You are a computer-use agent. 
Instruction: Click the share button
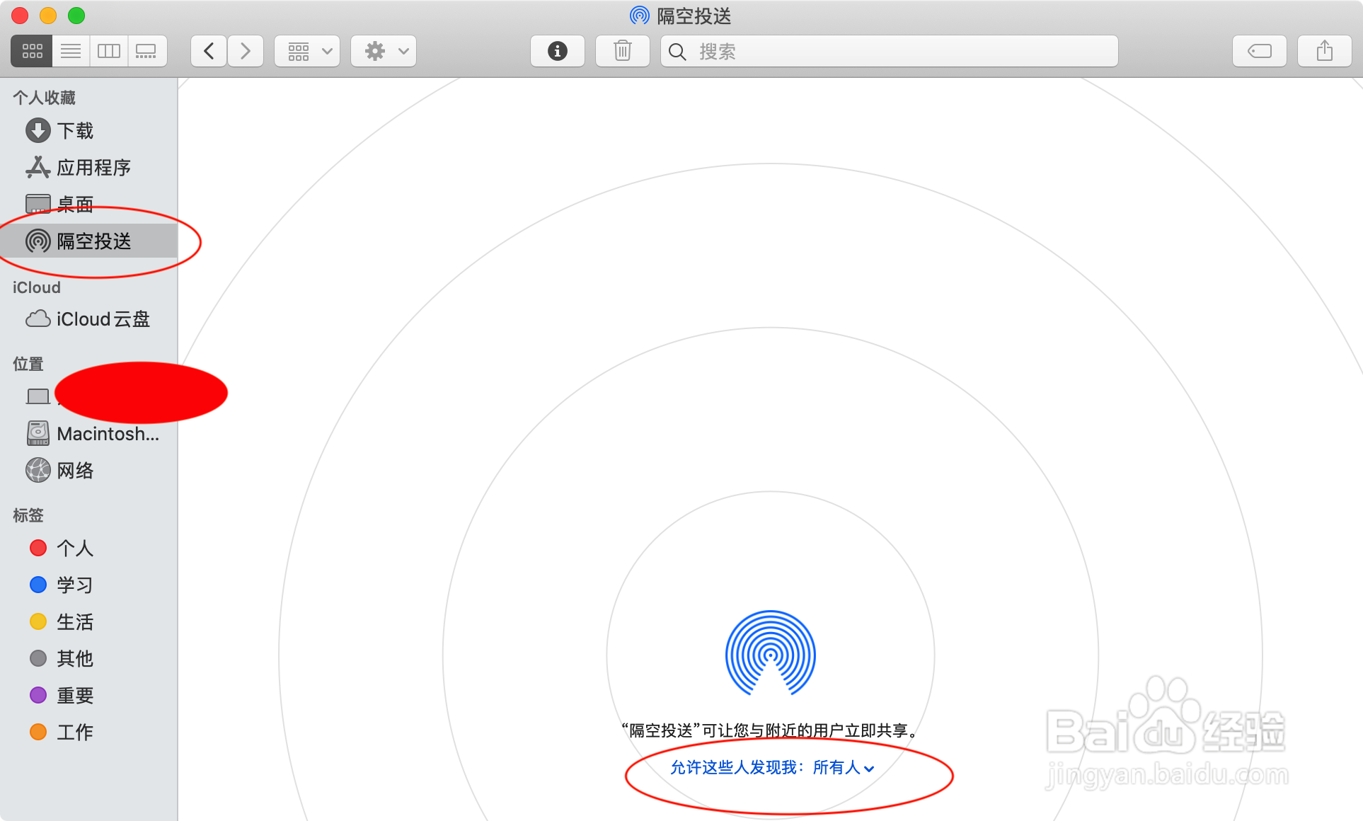tap(1325, 51)
